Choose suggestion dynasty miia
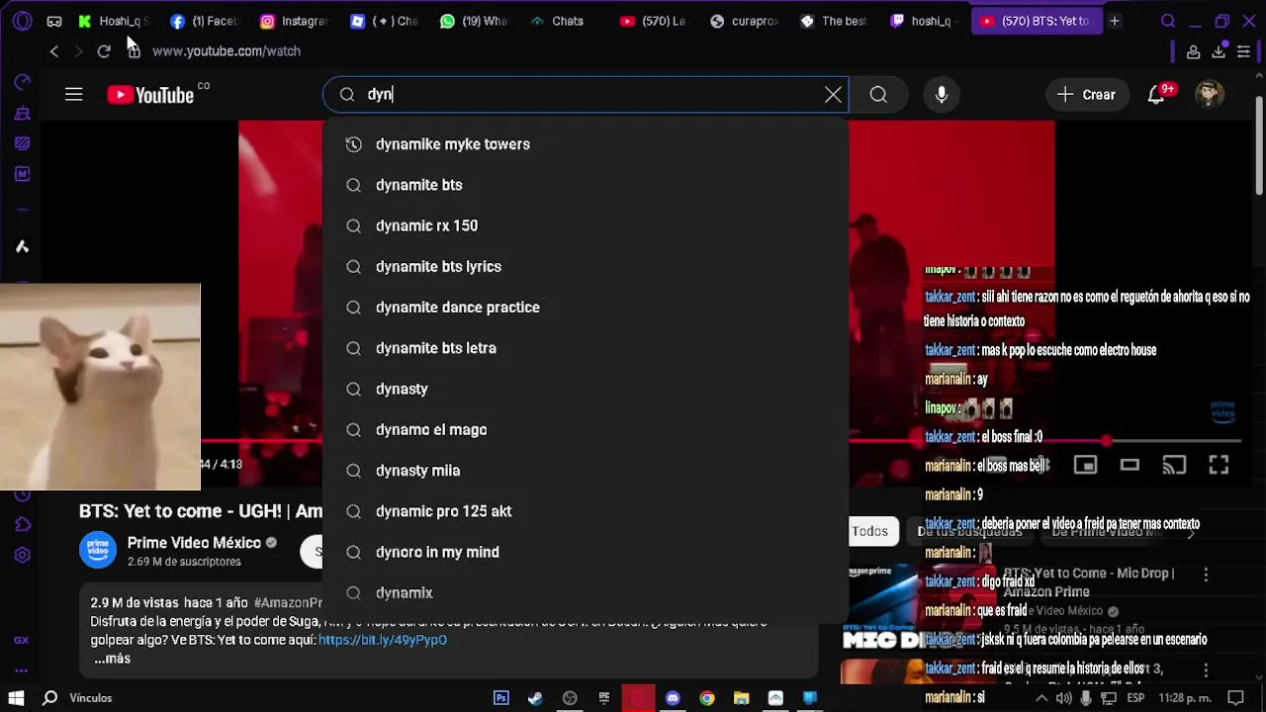Screen dimensions: 1266x712 [586, 471]
